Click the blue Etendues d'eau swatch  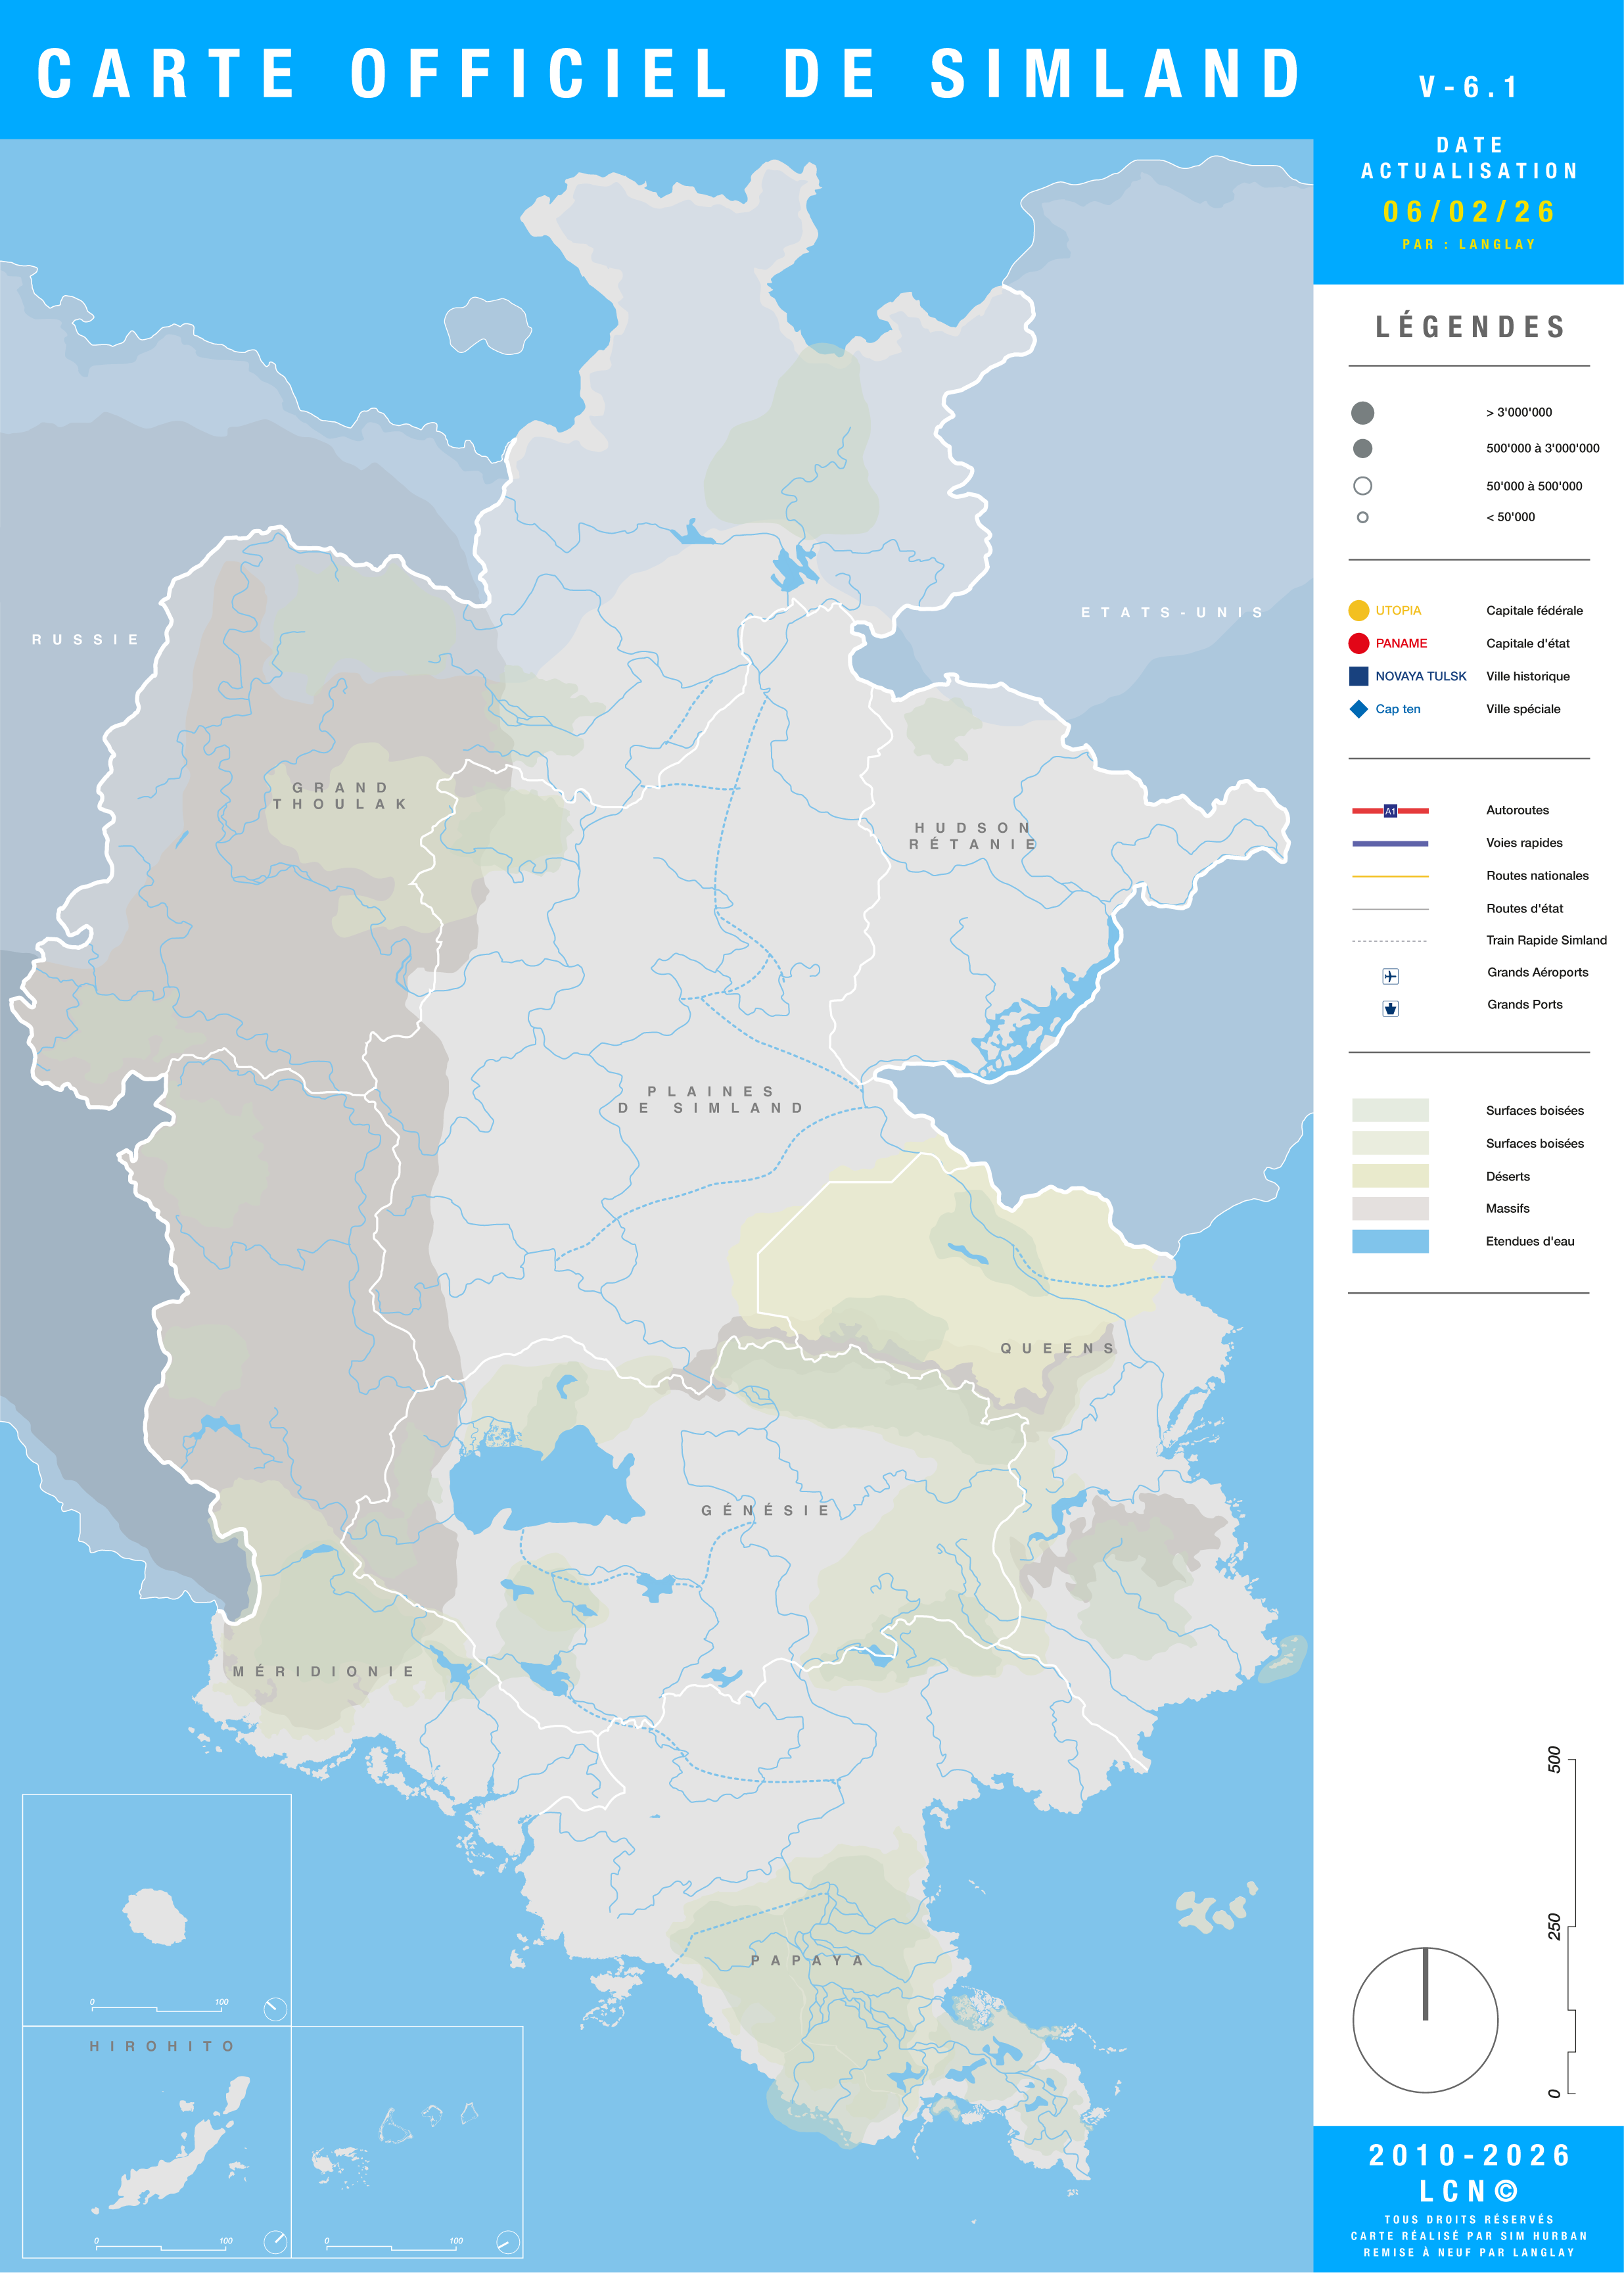[1390, 1241]
